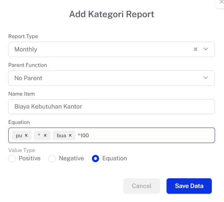Open the Monthly report type combo box
The image size is (224, 202).
click(x=101, y=49)
